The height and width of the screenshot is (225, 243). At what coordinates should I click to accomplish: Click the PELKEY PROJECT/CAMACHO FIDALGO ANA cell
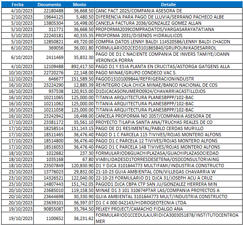coord(168,209)
